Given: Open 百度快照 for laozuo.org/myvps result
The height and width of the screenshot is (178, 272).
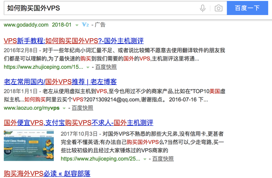Looking at the screenshot, I should tap(82, 108).
